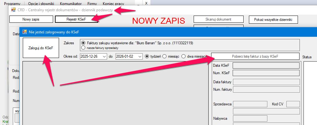317x125 pixels.
Task: Click the KSeF dialog title bar icon
Action: [25, 31]
